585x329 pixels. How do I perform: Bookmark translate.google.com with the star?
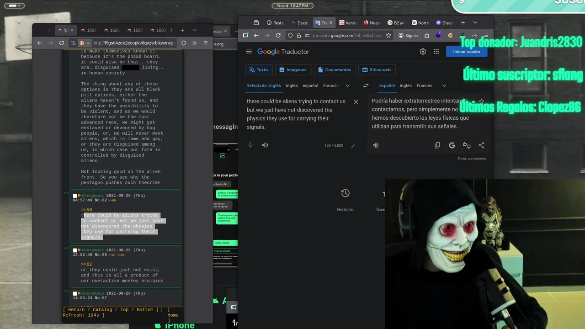click(388, 35)
